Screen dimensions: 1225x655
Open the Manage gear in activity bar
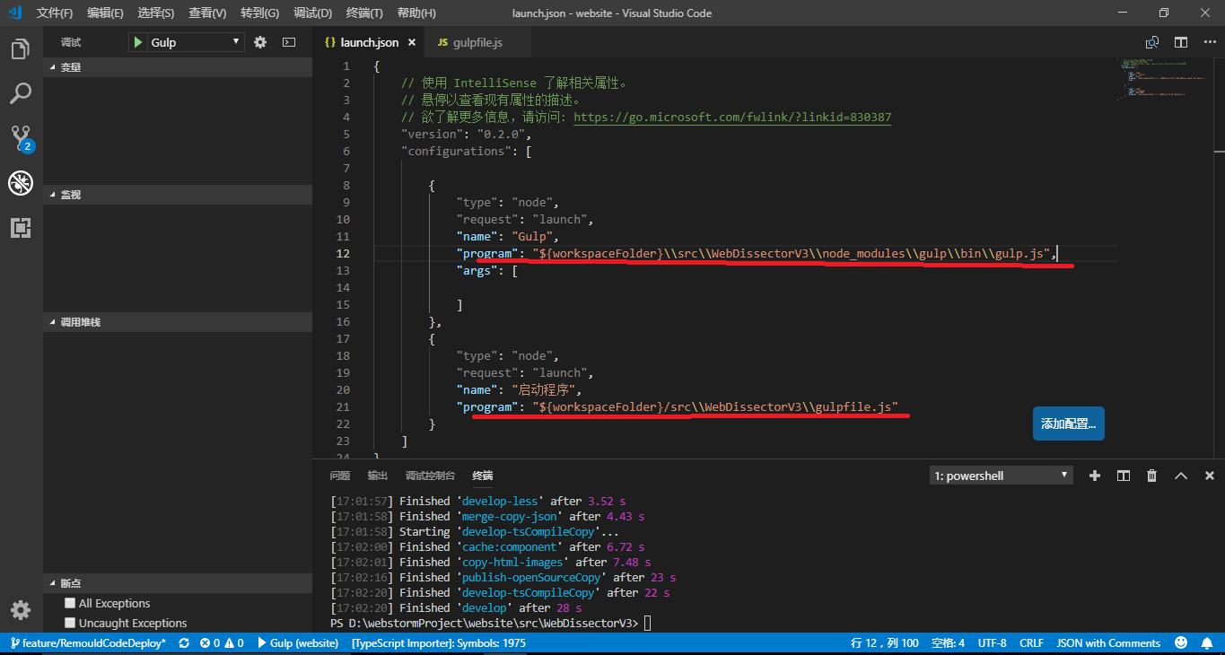[x=21, y=610]
